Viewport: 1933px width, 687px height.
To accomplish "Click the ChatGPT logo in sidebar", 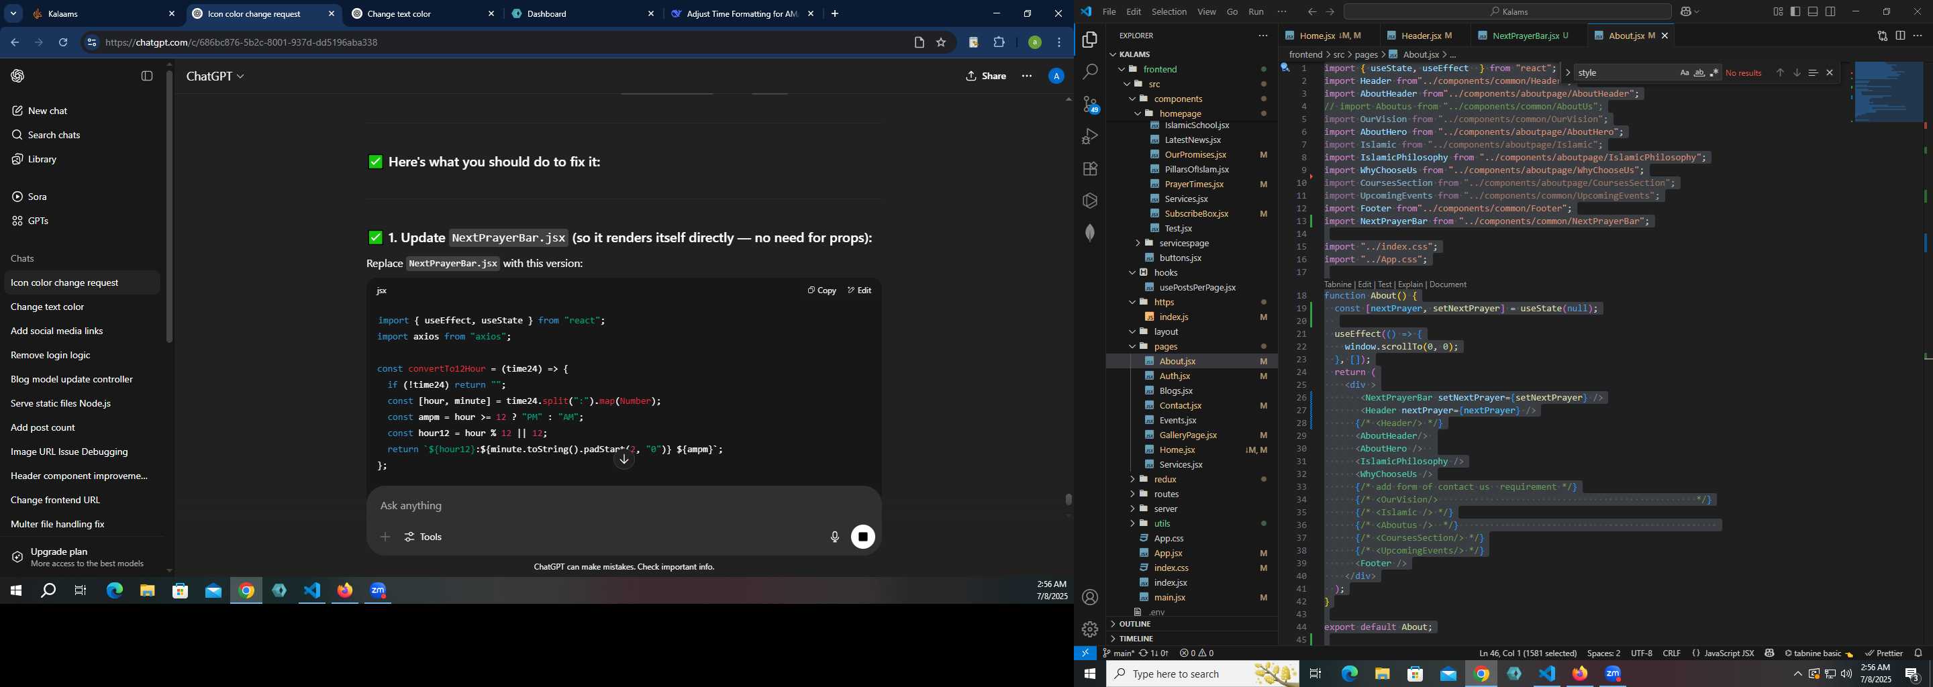I will click(18, 76).
